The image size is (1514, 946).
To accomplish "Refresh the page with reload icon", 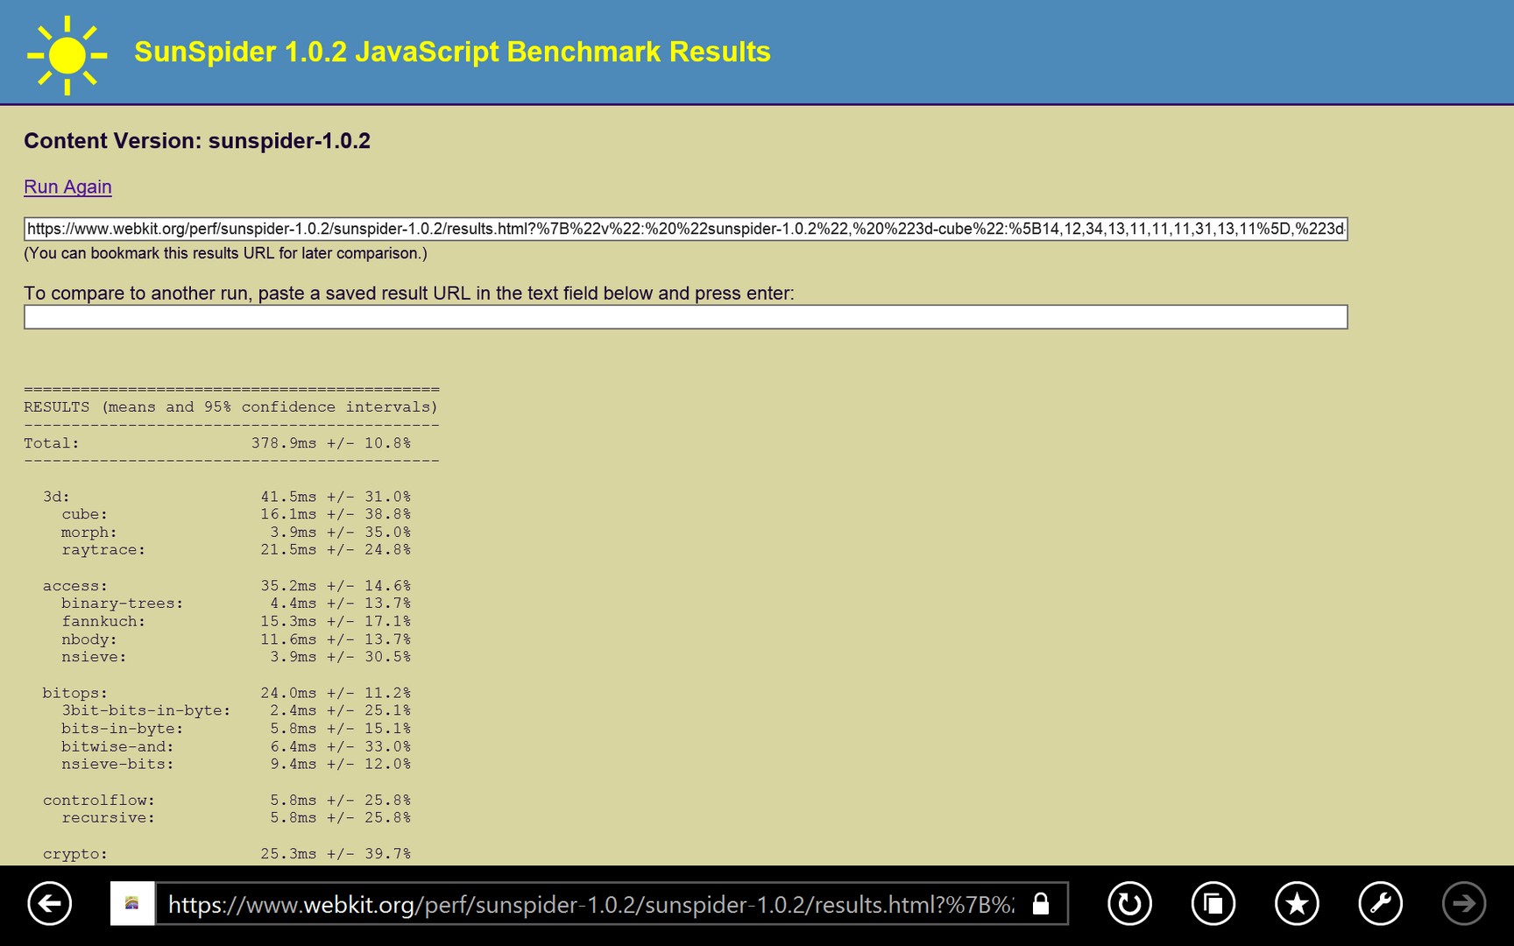I will pos(1129,903).
